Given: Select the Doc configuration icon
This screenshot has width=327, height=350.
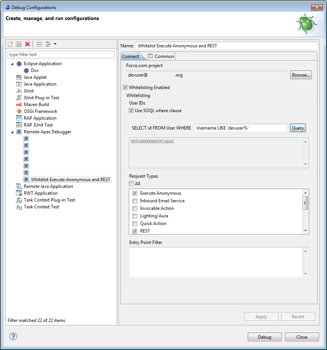Looking at the screenshot, I should (27, 70).
